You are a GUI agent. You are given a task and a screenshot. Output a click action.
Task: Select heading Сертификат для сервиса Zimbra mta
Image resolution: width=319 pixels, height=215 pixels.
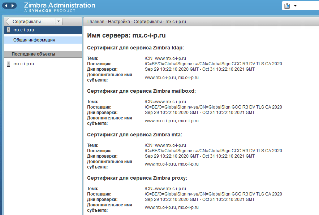click(x=134, y=135)
